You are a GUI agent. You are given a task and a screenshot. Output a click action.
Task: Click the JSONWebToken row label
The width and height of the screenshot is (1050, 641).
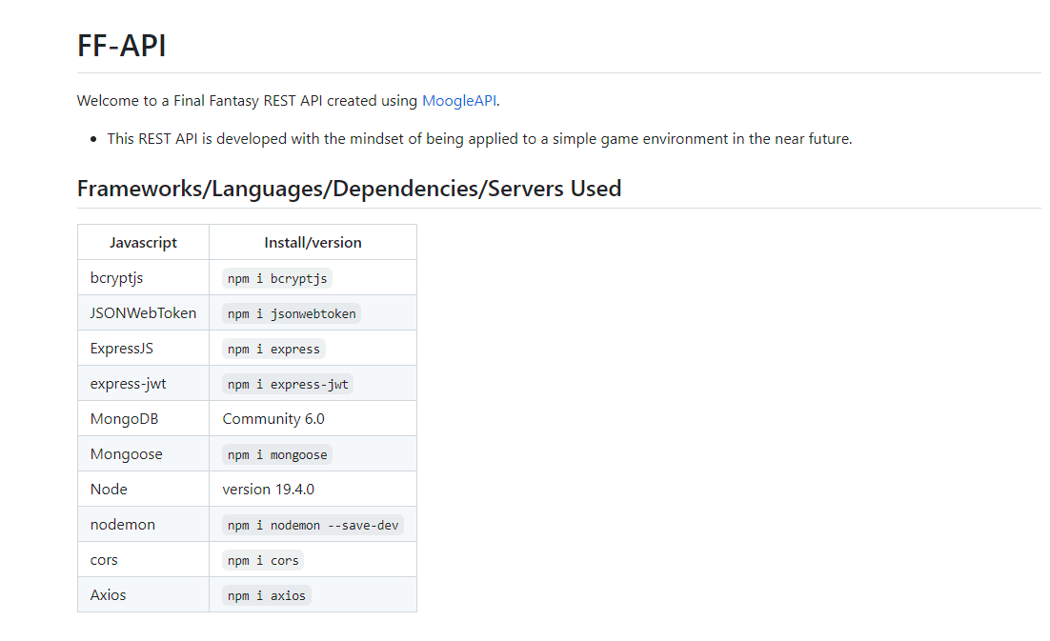point(143,312)
